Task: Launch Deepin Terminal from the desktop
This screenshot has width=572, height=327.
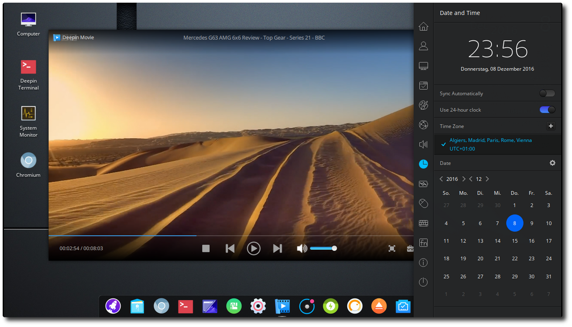Action: click(x=28, y=67)
